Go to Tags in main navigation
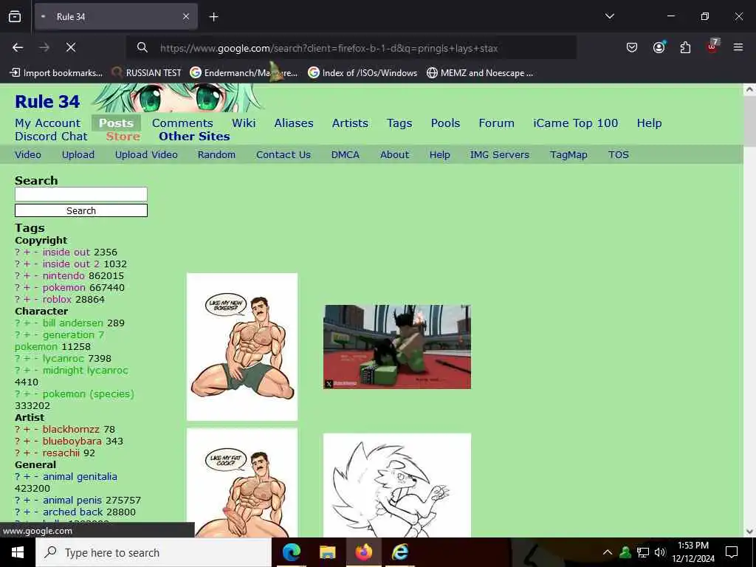Image resolution: width=756 pixels, height=567 pixels. coord(399,123)
